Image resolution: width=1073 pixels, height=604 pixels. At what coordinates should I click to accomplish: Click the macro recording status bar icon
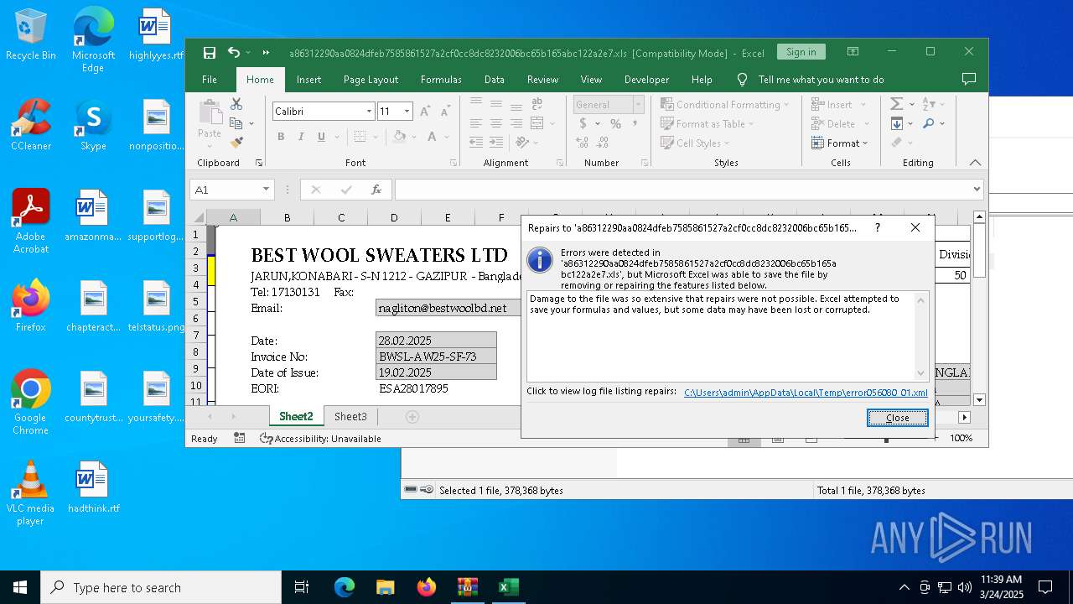(x=240, y=438)
